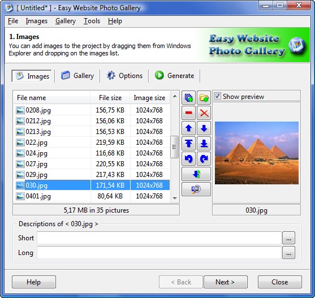Uncheck the Show preview checkbox
The height and width of the screenshot is (298, 315).
point(217,96)
